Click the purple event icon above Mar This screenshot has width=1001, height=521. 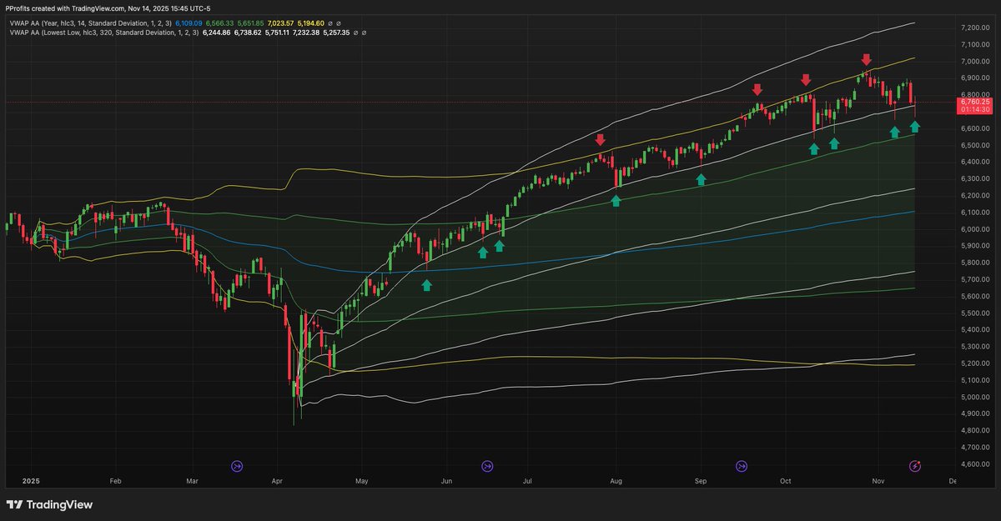[x=237, y=466]
